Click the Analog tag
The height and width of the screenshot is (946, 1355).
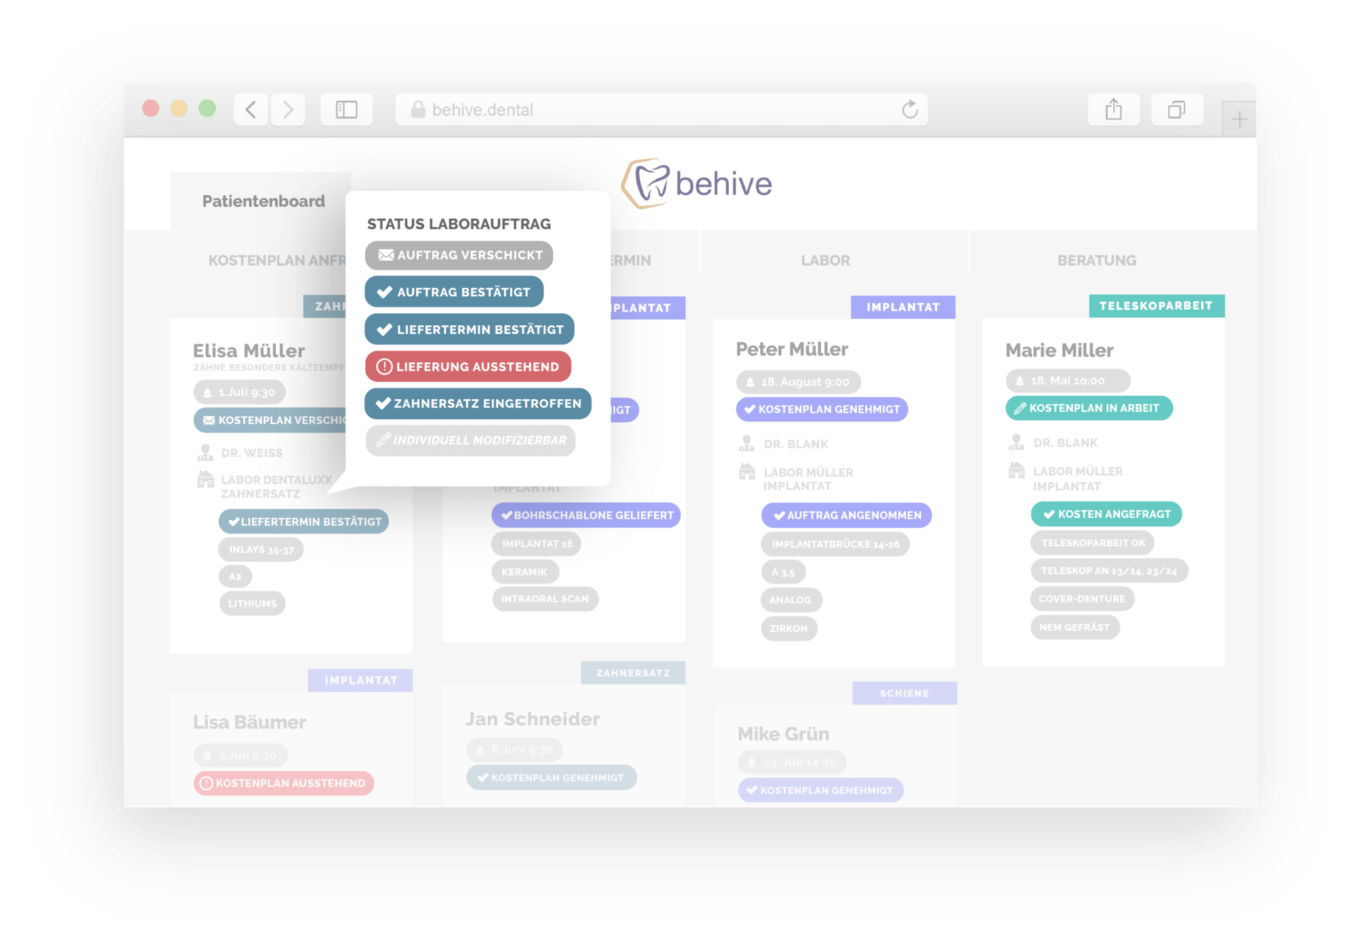[x=791, y=600]
